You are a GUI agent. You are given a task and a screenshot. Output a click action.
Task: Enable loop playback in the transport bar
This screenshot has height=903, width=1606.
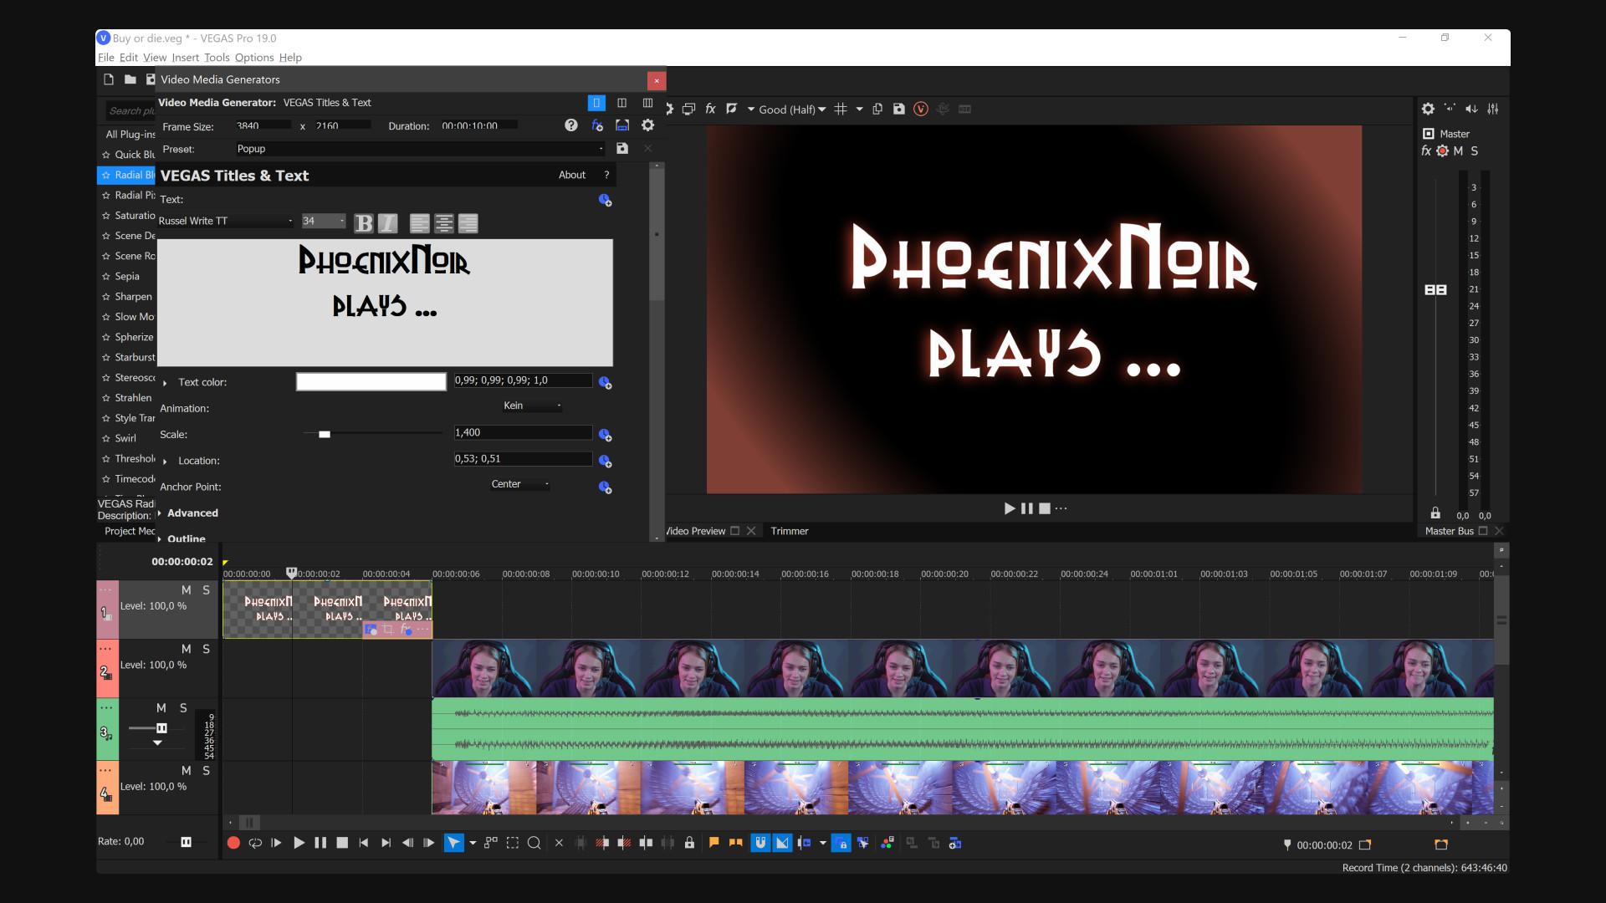[255, 843]
